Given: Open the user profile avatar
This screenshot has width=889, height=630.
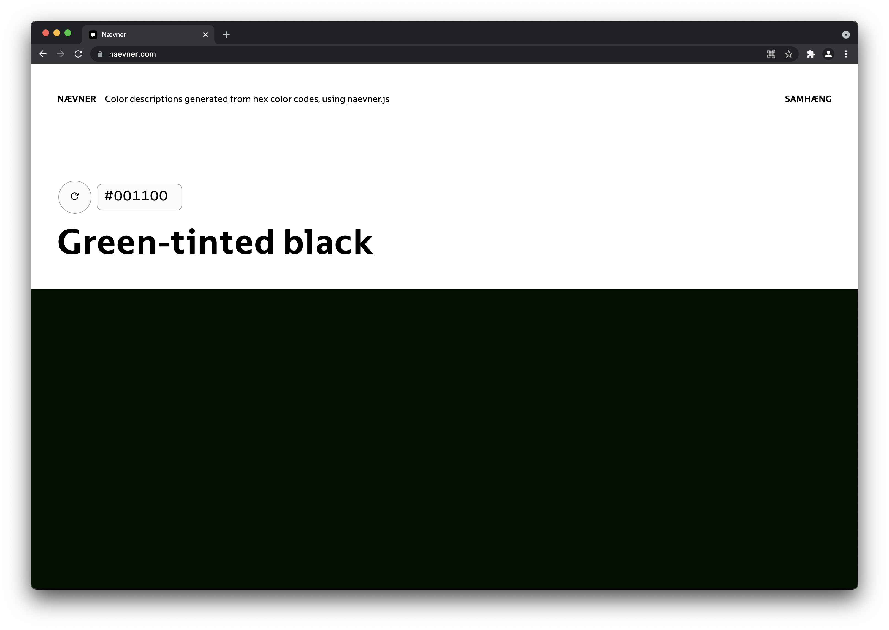Looking at the screenshot, I should [828, 54].
